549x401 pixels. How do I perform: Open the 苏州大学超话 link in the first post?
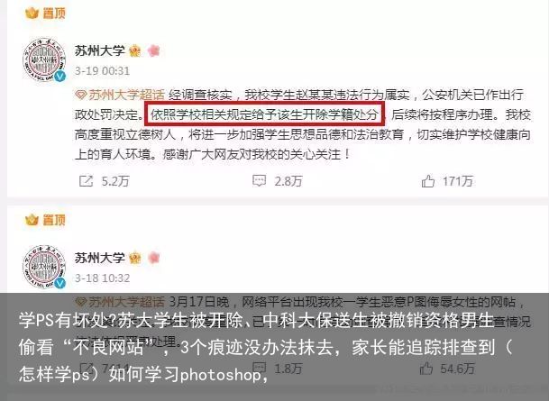pos(120,95)
